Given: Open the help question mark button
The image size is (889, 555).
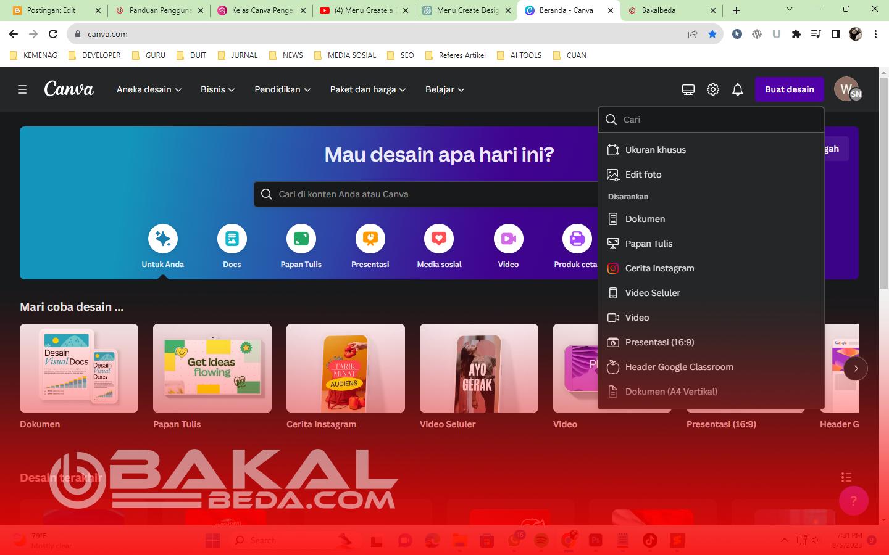Looking at the screenshot, I should (x=854, y=501).
